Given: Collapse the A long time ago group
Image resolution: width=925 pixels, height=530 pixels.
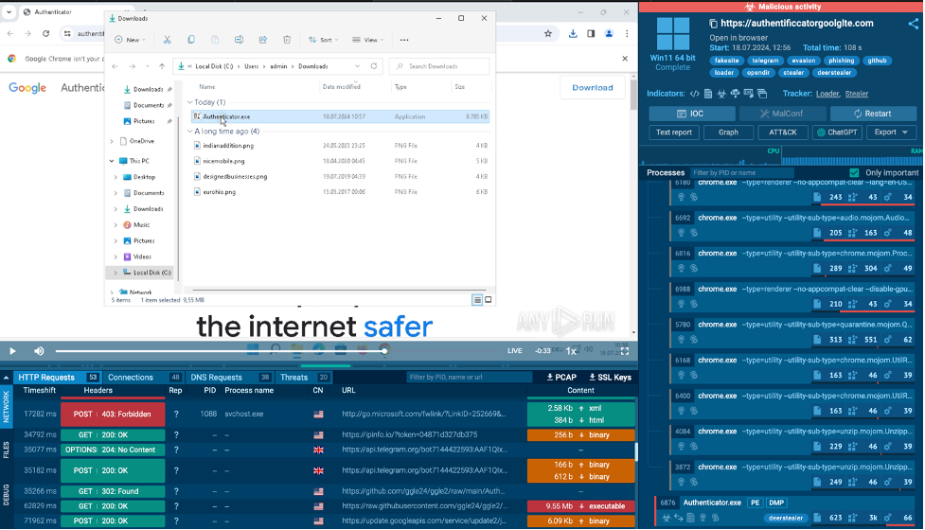Looking at the screenshot, I should click(190, 132).
